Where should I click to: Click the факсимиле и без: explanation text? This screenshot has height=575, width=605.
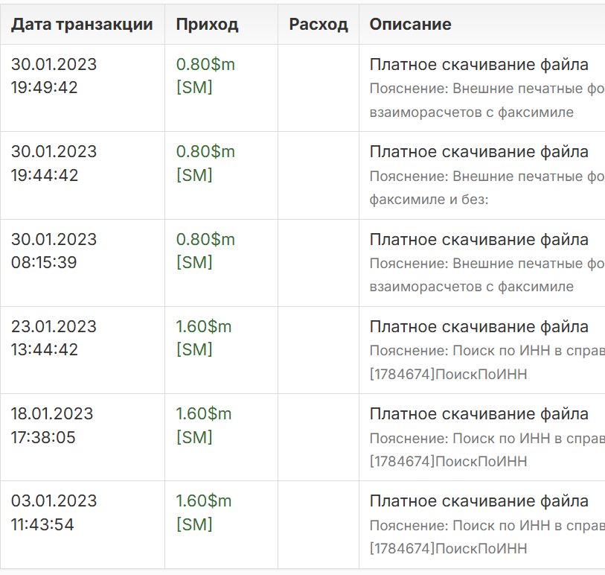[429, 200]
